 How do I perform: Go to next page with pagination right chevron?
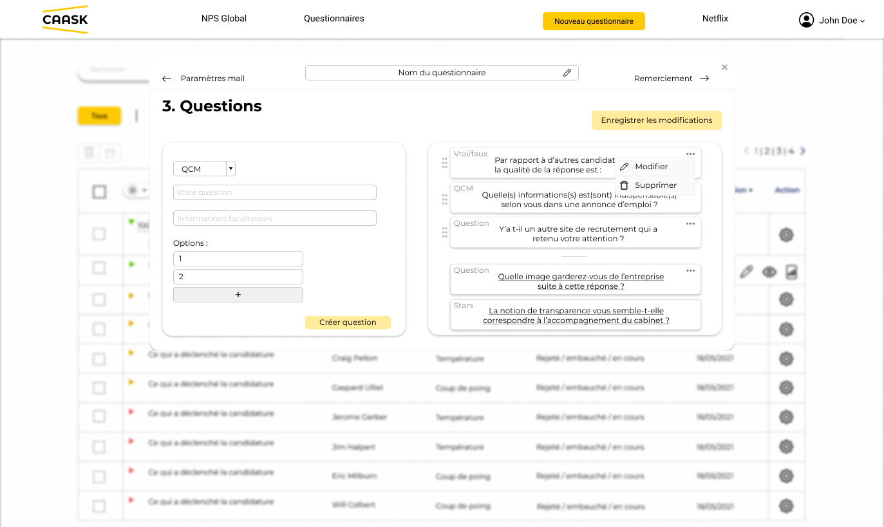pyautogui.click(x=803, y=151)
